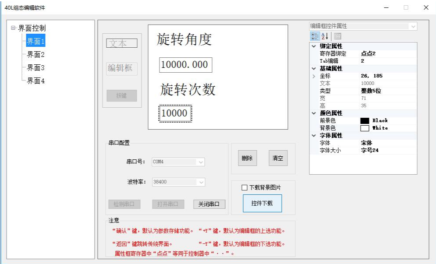Click the 控件下载 button
This screenshot has width=436, height=264.
point(262,203)
